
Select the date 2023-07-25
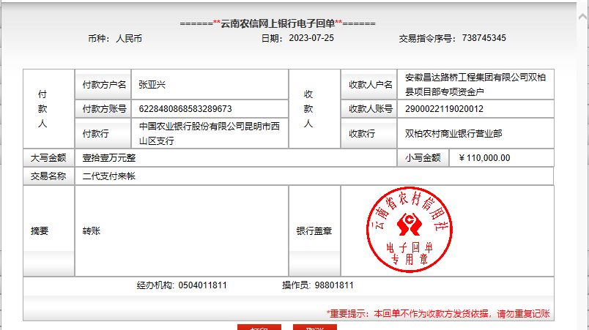pyautogui.click(x=311, y=38)
